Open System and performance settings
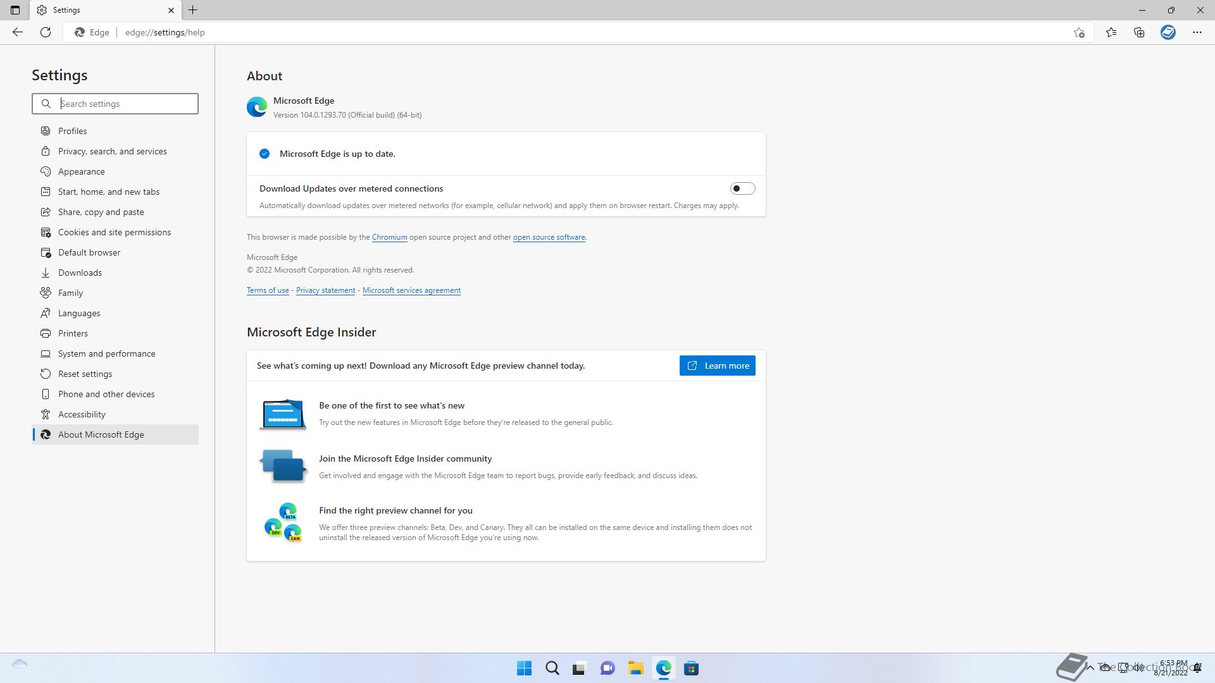 pos(115,354)
